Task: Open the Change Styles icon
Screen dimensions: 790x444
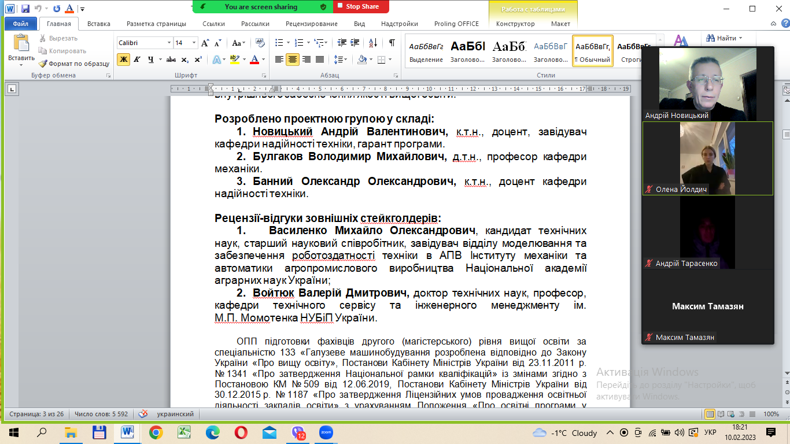Action: coord(681,42)
